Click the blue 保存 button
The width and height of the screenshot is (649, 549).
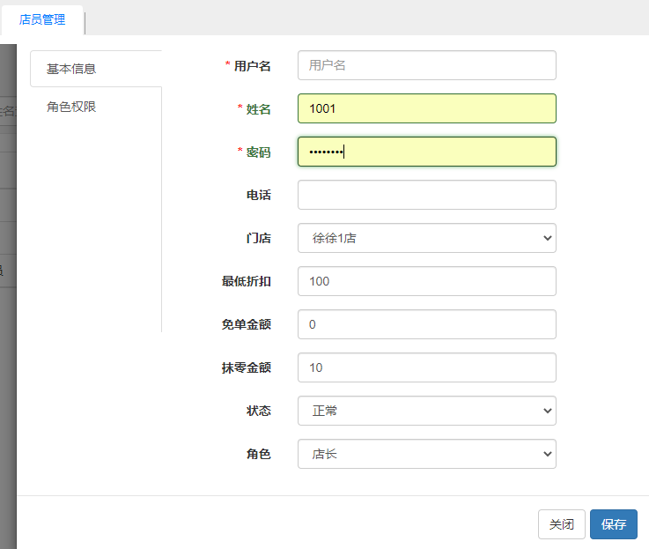[x=613, y=524]
